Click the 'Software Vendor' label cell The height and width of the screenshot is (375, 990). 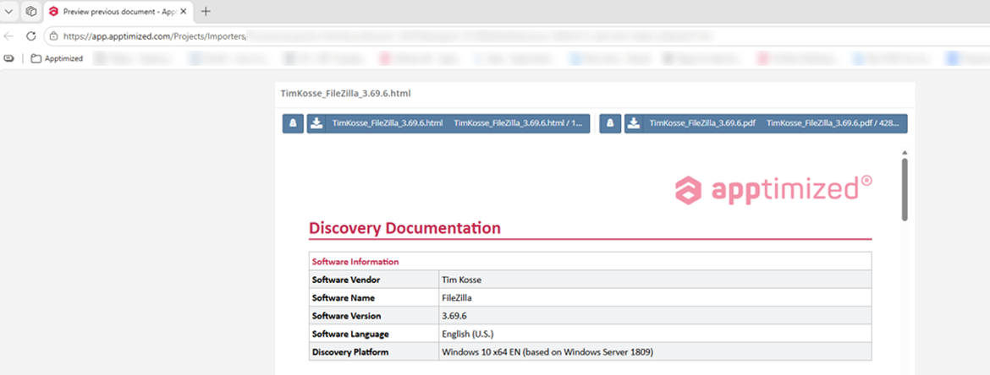(374, 280)
